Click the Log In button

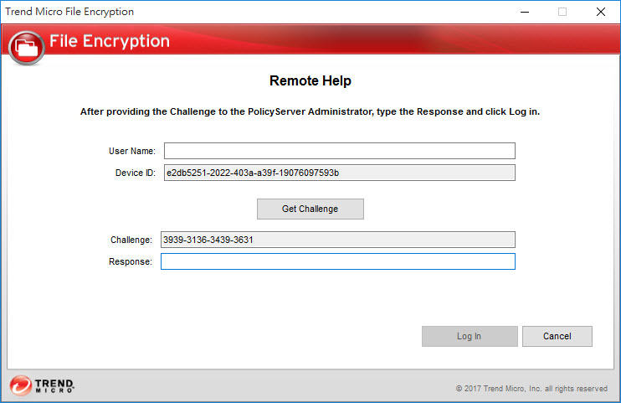pyautogui.click(x=470, y=336)
